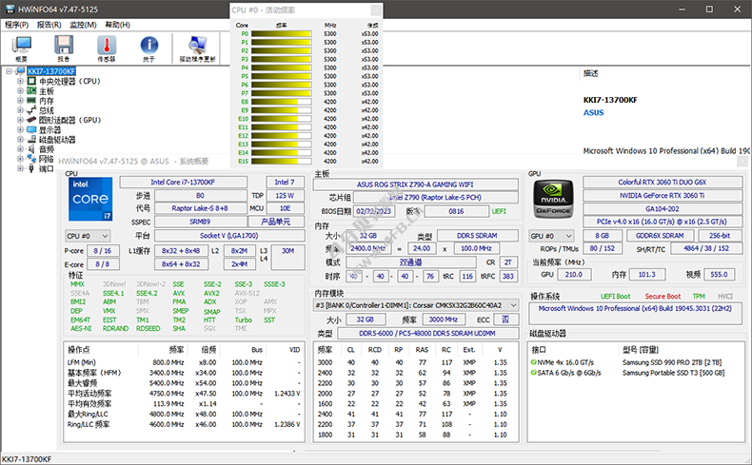This screenshot has width=752, height=465.
Task: Click the NVIDIA GeForce logo image
Action: click(553, 196)
